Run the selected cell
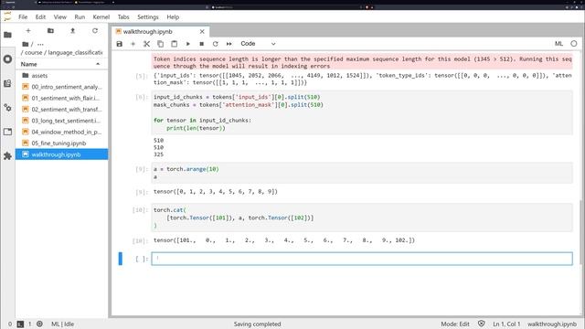The width and height of the screenshot is (585, 329). pos(188,44)
